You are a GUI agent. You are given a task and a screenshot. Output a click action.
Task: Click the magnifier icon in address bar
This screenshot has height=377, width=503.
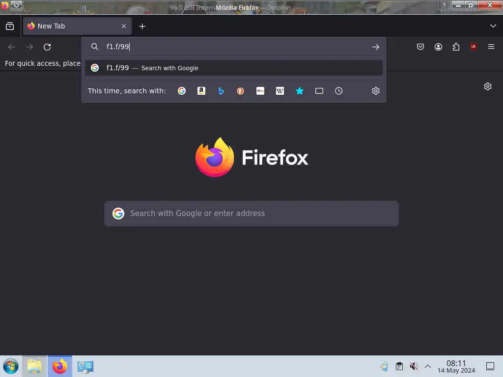click(x=94, y=47)
